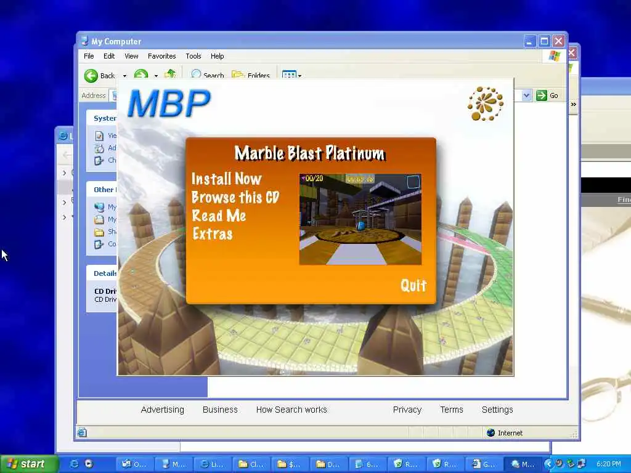
Task: Click the Details panel header
Action: pyautogui.click(x=102, y=273)
